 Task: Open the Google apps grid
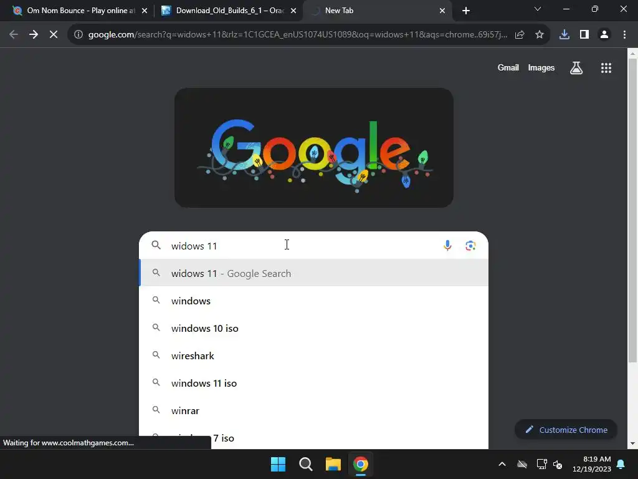(x=606, y=68)
